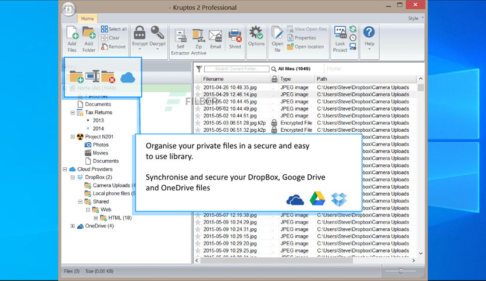This screenshot has width=486, height=281.
Task: Click the clock auto-lock icon
Action: (x=353, y=38)
